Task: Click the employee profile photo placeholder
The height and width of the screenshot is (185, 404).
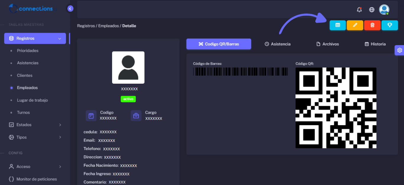Action: pos(128,67)
